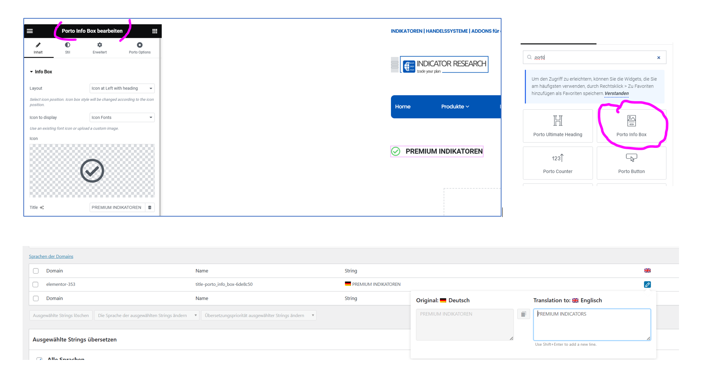This screenshot has width=710, height=379.
Task: Click the blue edit translation pencil icon
Action: 647,285
